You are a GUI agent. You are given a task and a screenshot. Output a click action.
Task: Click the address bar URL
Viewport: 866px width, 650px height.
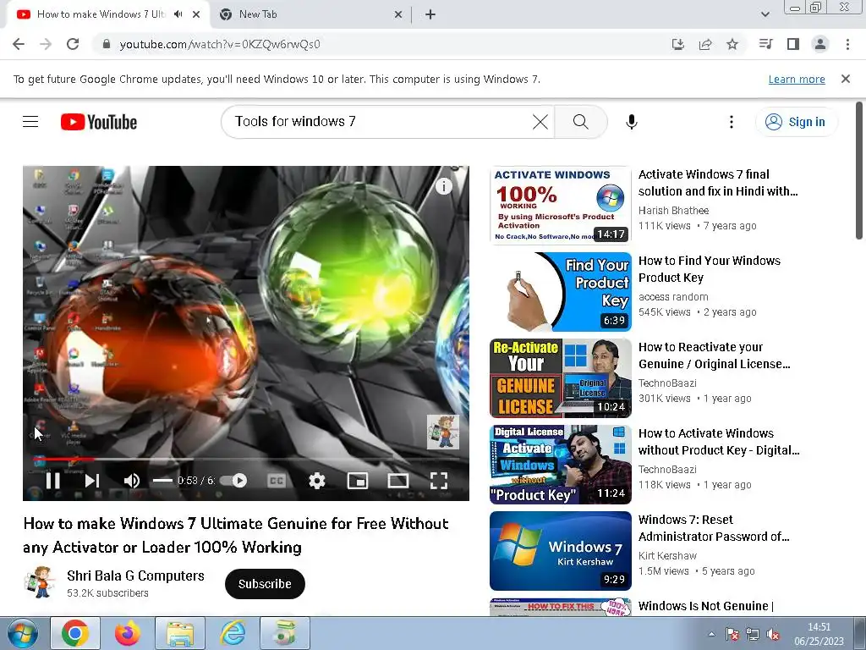[220, 44]
